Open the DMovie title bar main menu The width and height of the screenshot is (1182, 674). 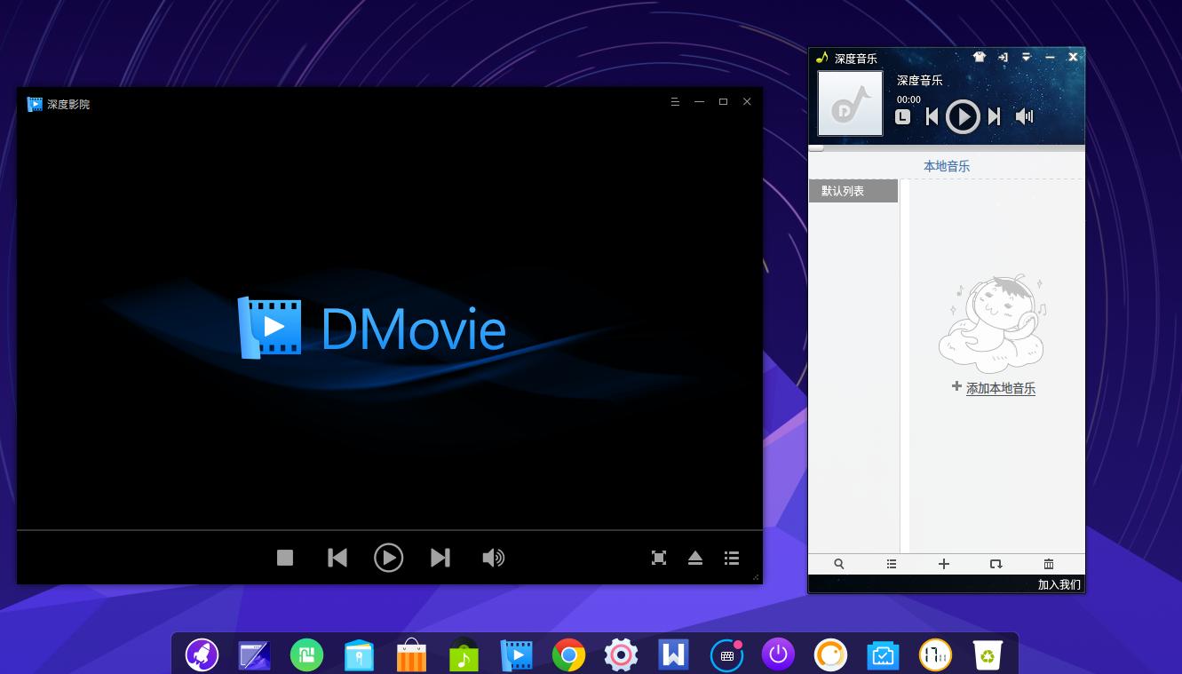click(x=675, y=102)
